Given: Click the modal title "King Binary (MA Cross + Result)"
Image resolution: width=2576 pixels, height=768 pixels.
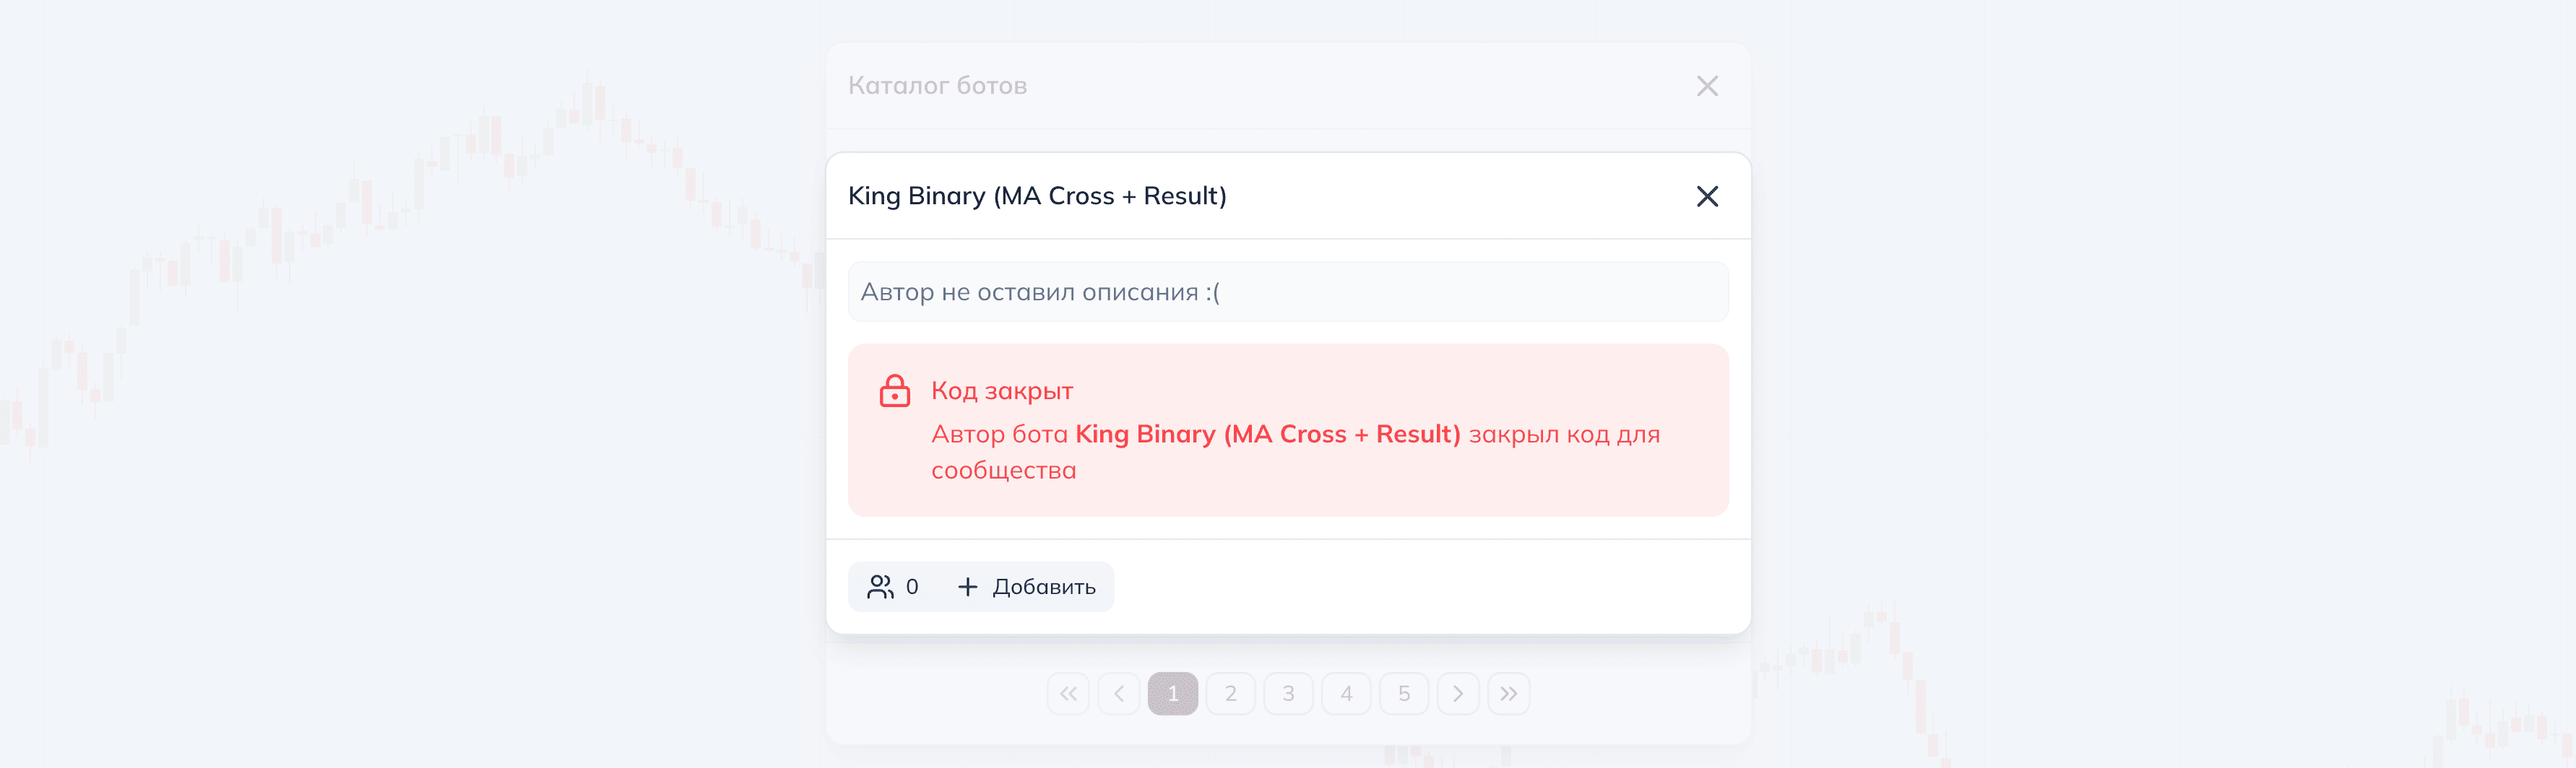Looking at the screenshot, I should tap(1037, 196).
